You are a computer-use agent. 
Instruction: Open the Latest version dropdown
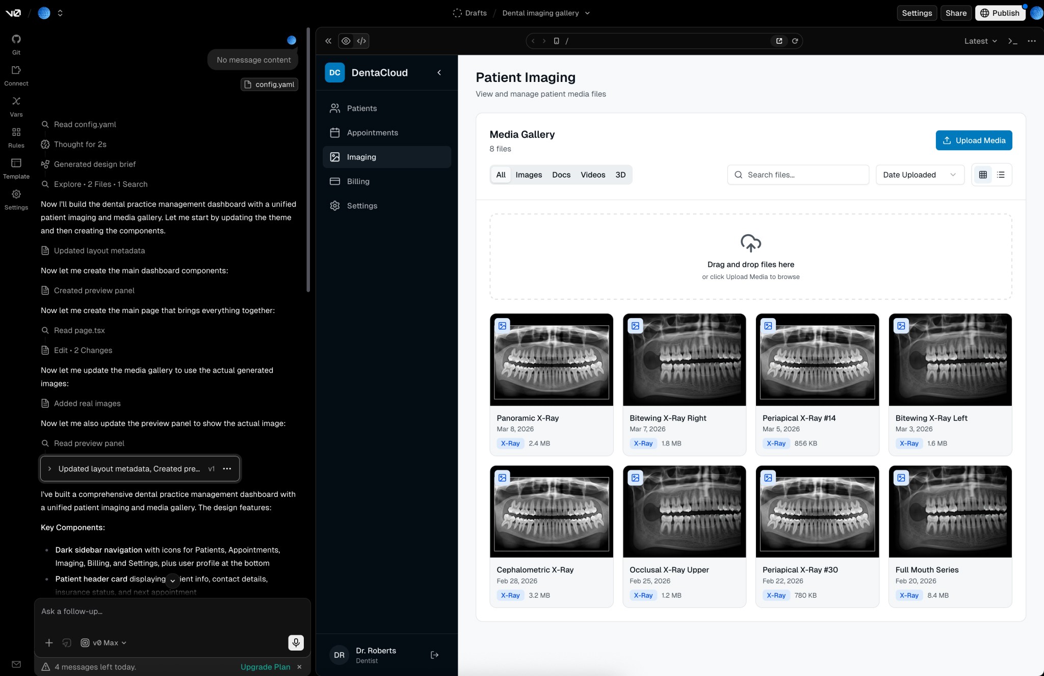click(980, 41)
